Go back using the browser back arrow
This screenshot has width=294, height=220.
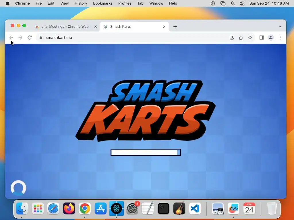point(11,38)
